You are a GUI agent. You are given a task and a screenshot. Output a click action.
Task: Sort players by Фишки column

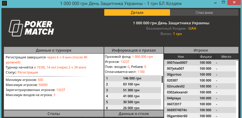tap(206, 57)
